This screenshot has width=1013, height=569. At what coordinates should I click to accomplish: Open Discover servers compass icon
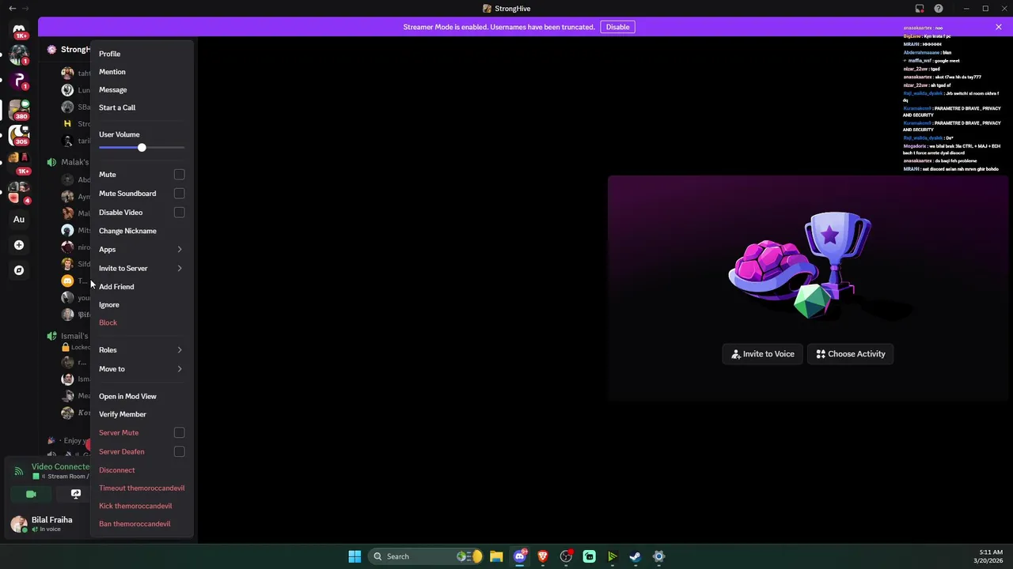pos(19,270)
